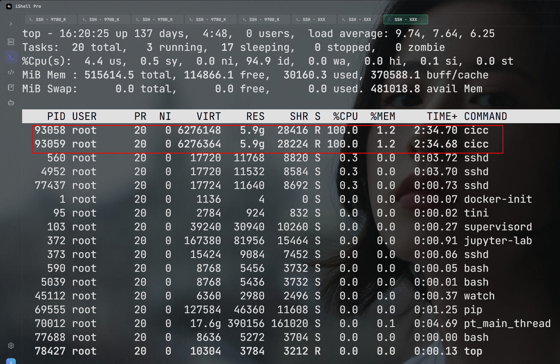Switch to the first SSH · XXX tab
Image resolution: width=560 pixels, height=364 pixels.
pyautogui.click(x=314, y=20)
